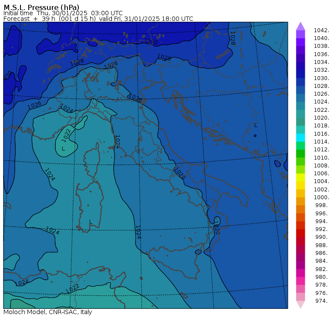Click the 978. legend value
The height and width of the screenshot is (318, 331).
click(322, 285)
